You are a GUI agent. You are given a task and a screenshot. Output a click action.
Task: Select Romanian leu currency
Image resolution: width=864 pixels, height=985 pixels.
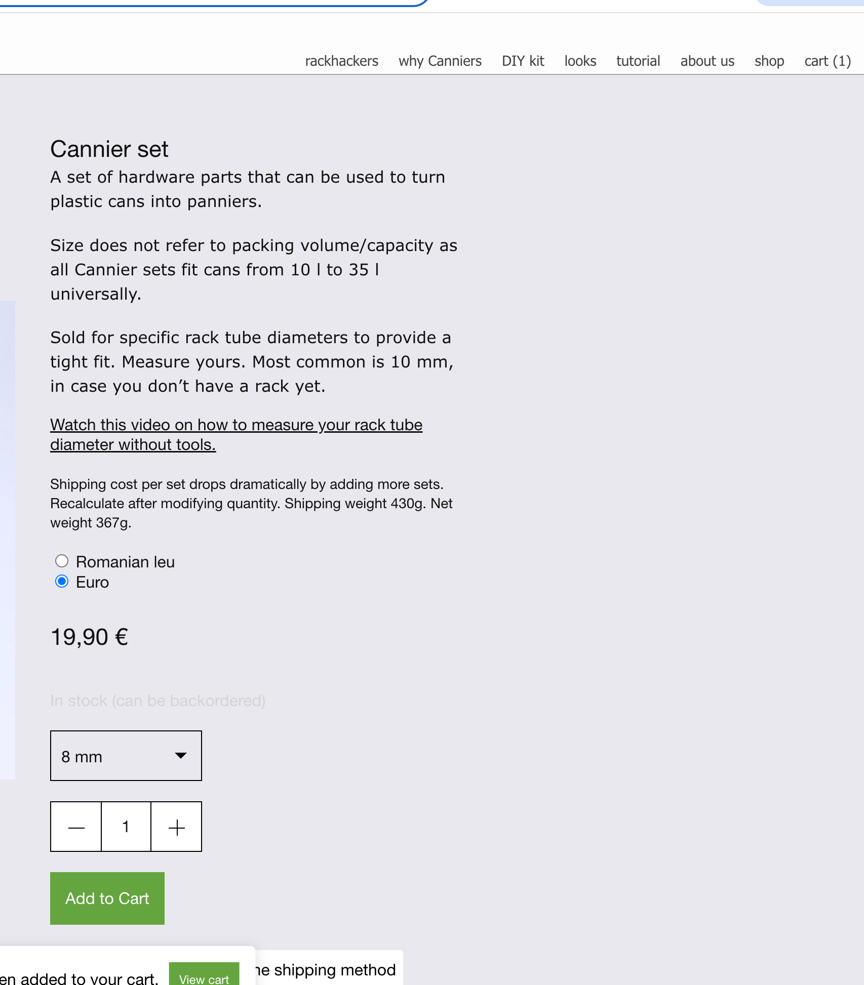[61, 561]
